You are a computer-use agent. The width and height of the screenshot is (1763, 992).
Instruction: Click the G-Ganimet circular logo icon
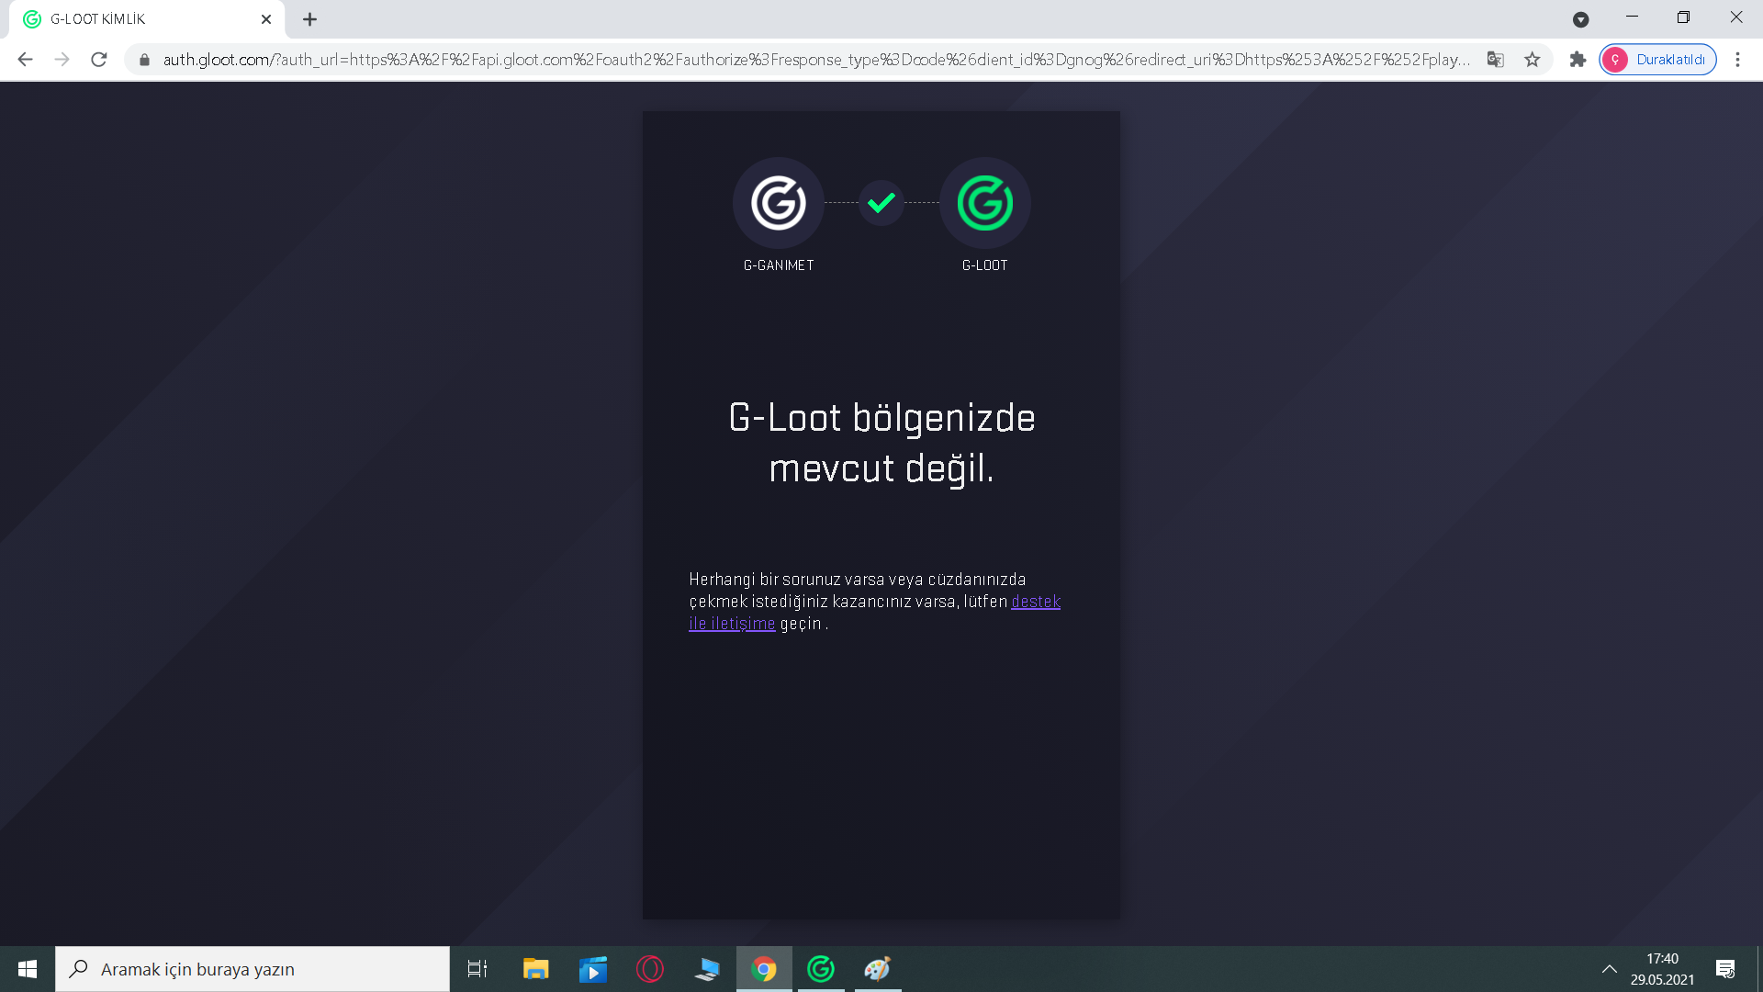pos(778,203)
